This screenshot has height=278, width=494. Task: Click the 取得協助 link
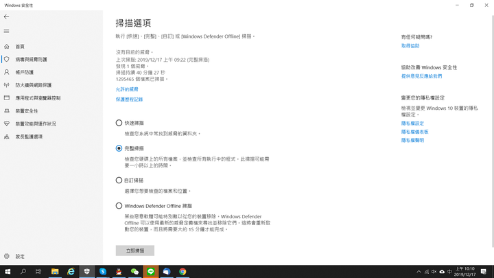point(410,46)
